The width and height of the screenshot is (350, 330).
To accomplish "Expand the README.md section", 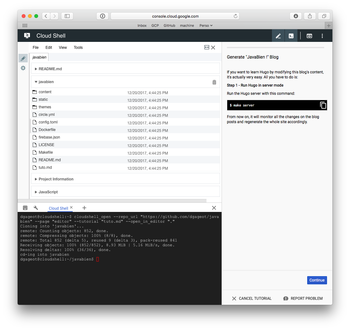I will 126,69.
